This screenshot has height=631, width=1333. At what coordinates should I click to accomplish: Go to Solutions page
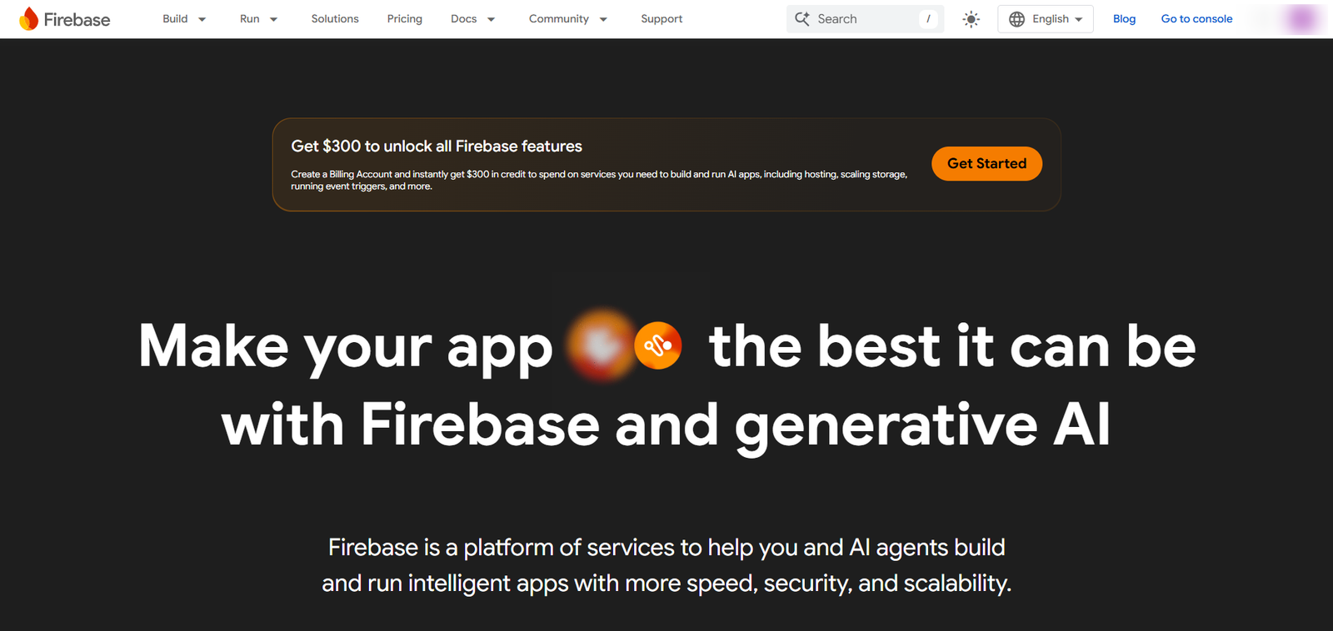click(x=335, y=18)
